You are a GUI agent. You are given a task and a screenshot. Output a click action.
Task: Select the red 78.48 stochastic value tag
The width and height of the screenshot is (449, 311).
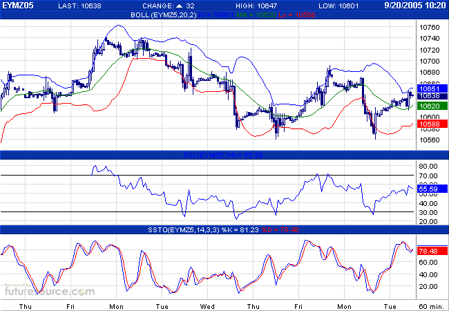point(432,251)
